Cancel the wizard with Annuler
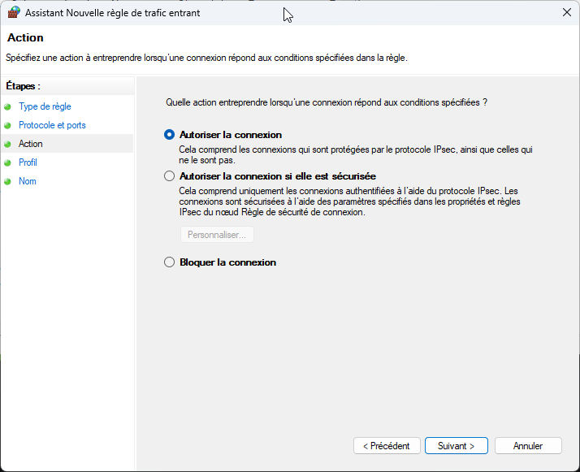 click(528, 446)
